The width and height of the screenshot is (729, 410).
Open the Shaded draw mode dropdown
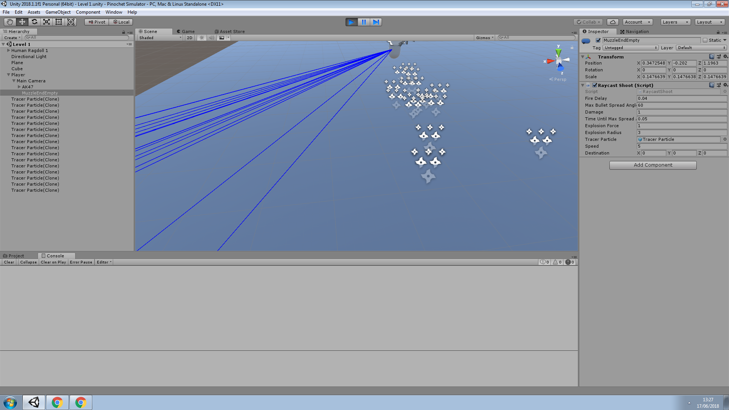[x=160, y=38]
